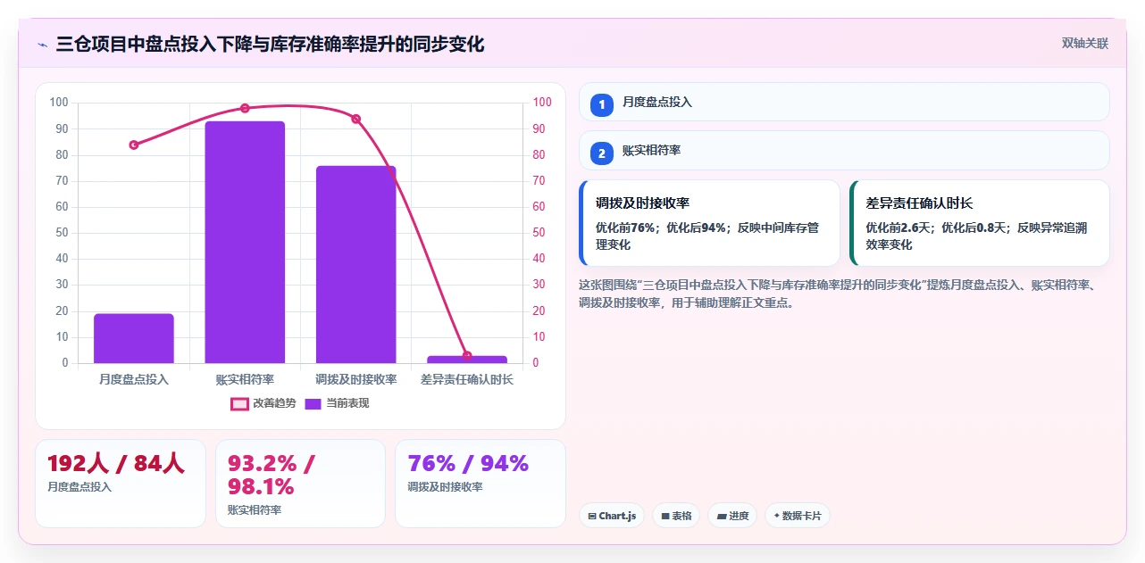Click the x-axis label 差异责任确认时长
Screen dimensions: 1145x563
467,379
